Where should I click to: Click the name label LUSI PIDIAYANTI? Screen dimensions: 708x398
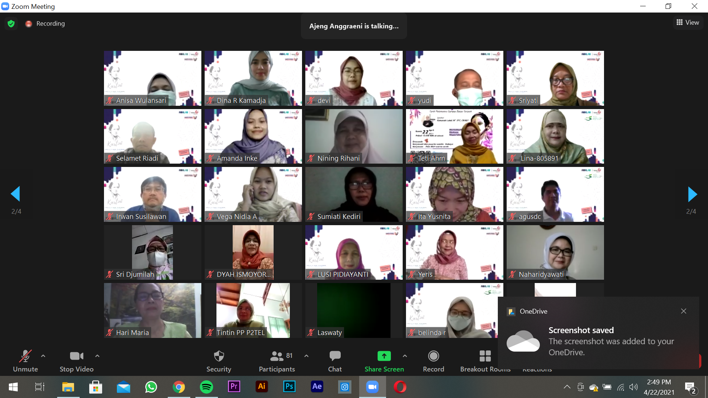pyautogui.click(x=343, y=275)
